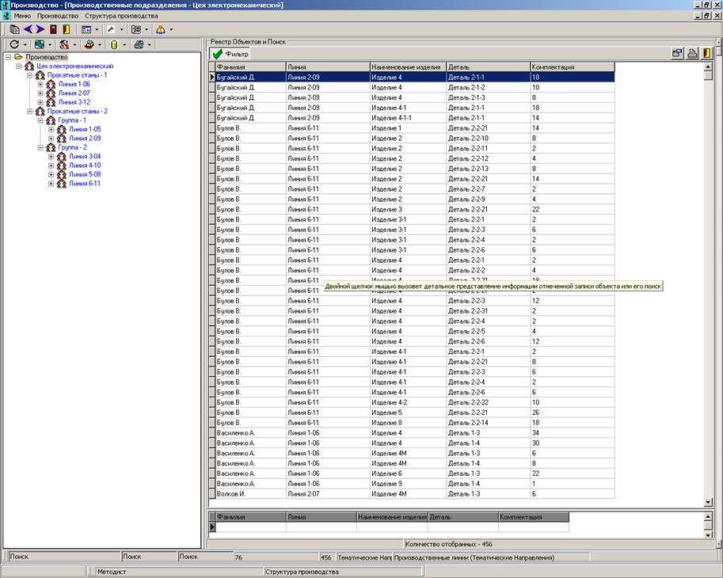The width and height of the screenshot is (723, 578).
Task: Click the folder icon beside Производство in the tree
Action: (18, 57)
